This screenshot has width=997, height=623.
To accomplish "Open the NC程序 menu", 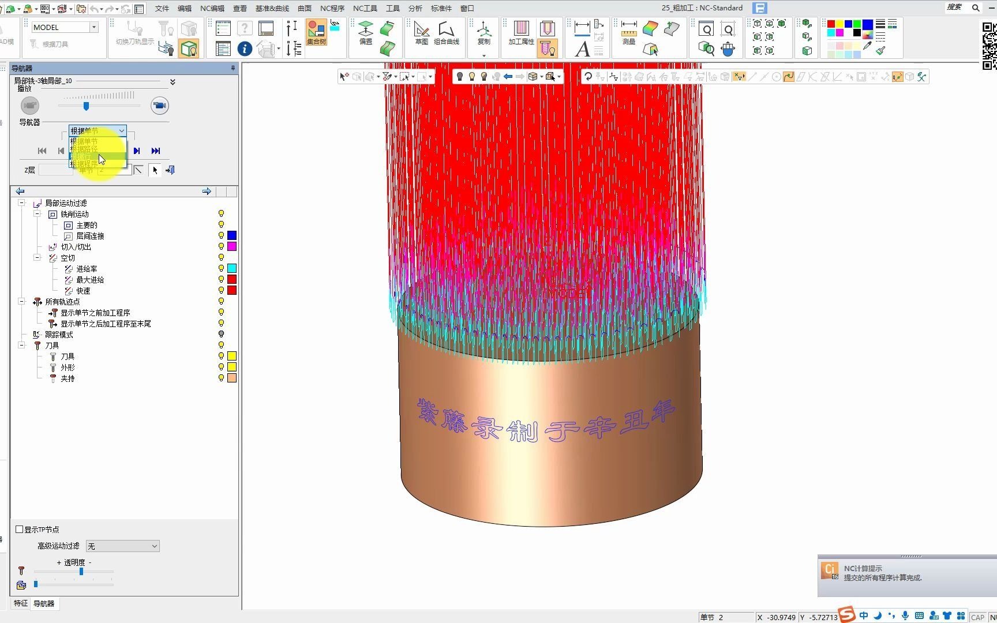I will click(332, 8).
